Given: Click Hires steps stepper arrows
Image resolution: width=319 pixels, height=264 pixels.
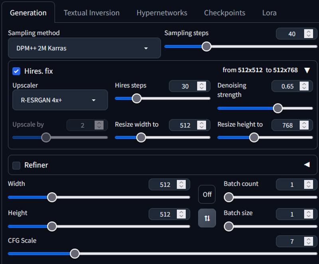Looking at the screenshot, I should [x=201, y=86].
